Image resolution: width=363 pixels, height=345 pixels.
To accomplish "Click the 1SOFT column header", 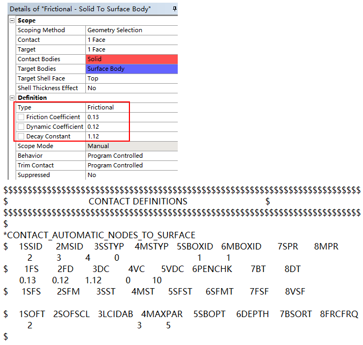I will click(x=32, y=314).
